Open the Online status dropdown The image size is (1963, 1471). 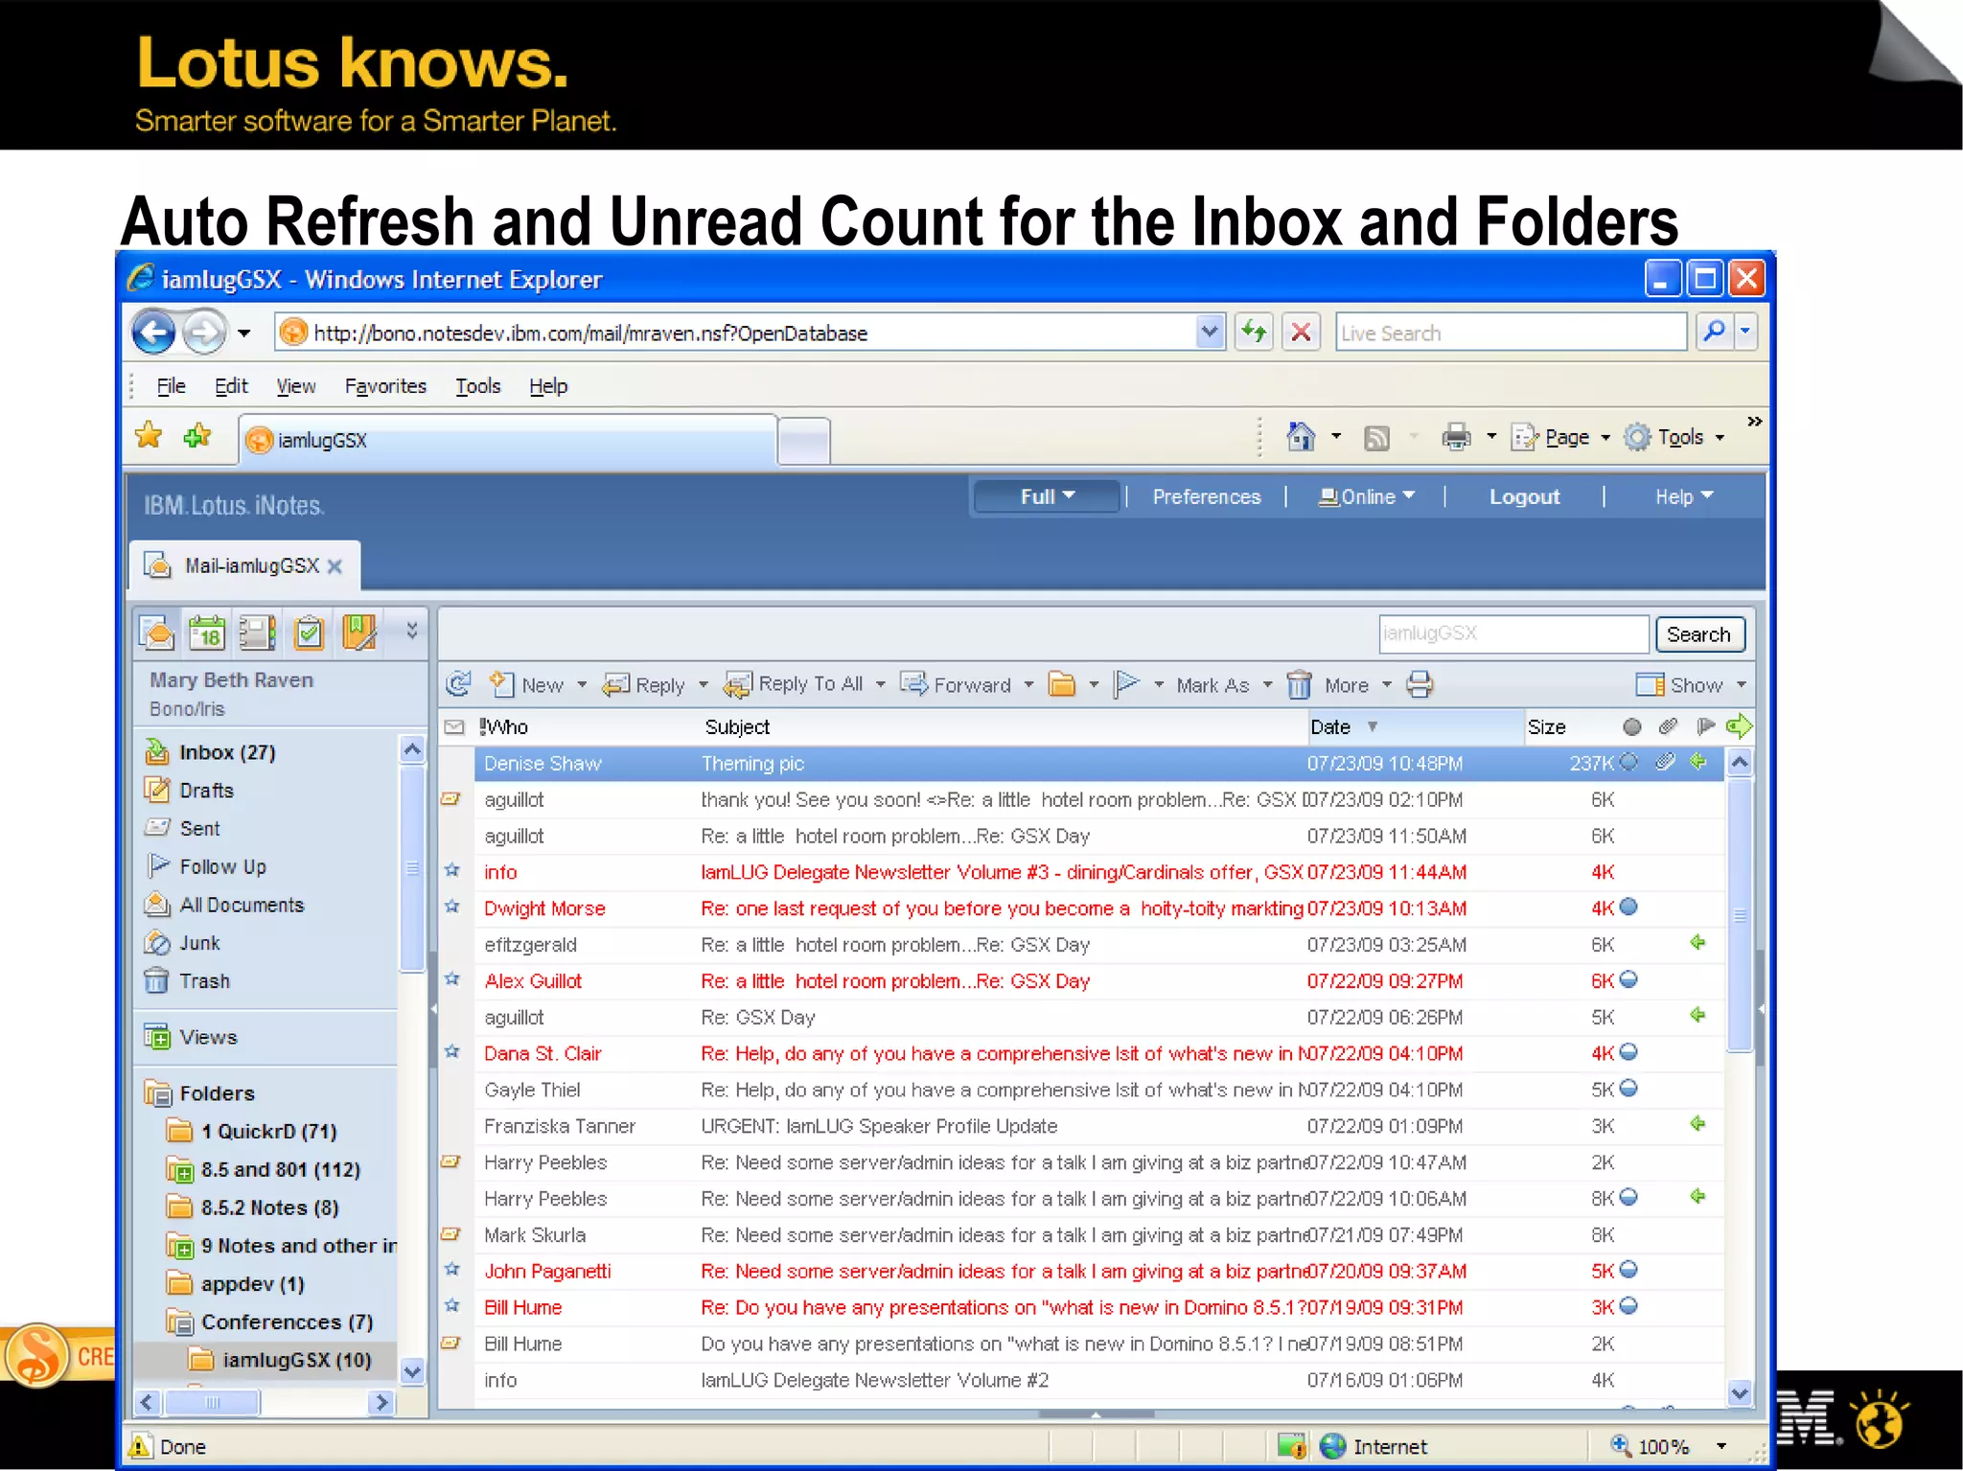1366,496
